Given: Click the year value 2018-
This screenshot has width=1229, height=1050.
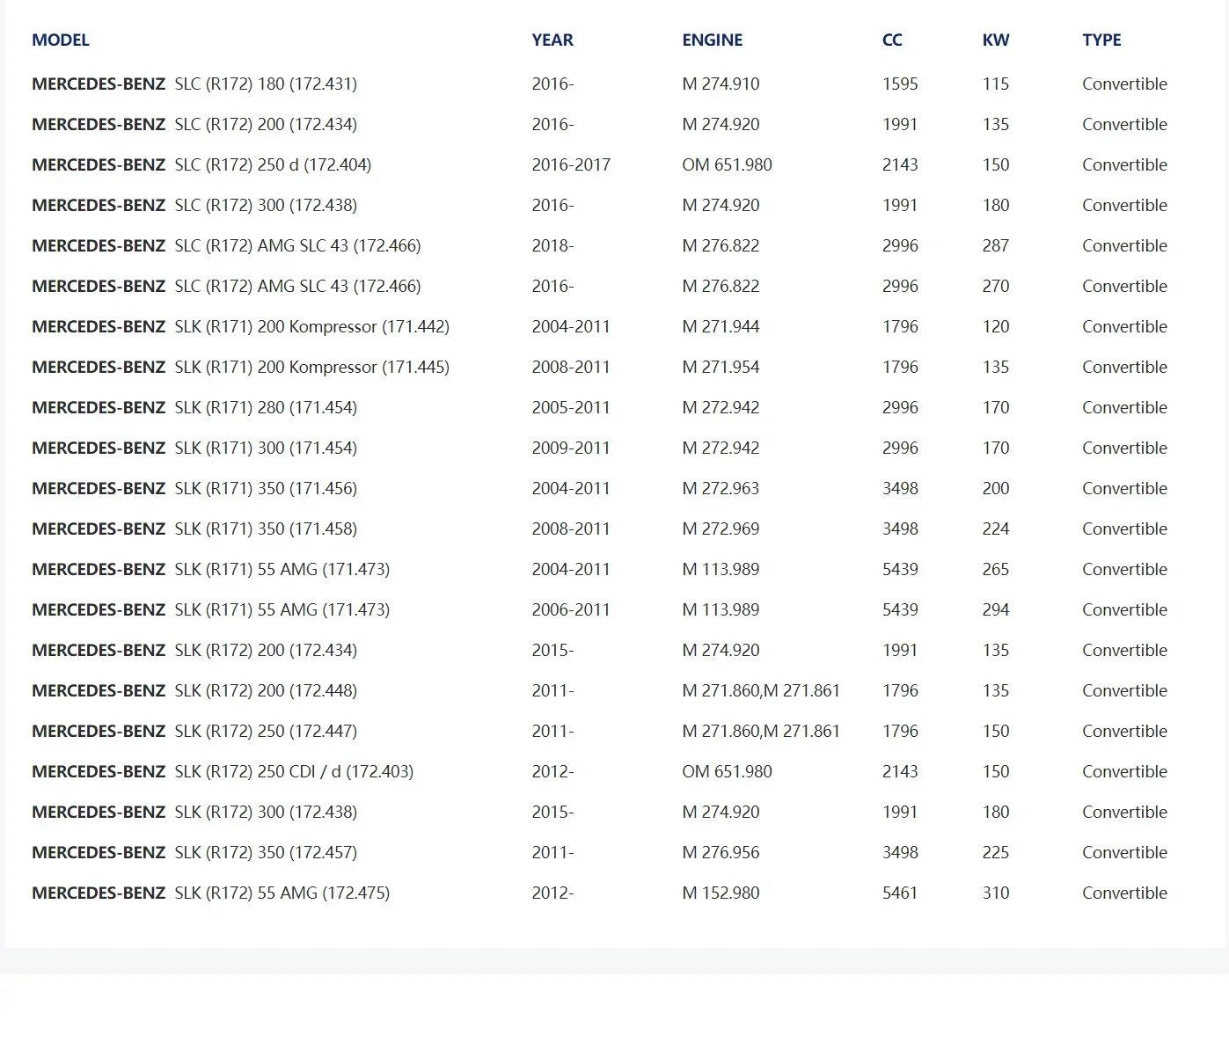Looking at the screenshot, I should [x=552, y=246].
